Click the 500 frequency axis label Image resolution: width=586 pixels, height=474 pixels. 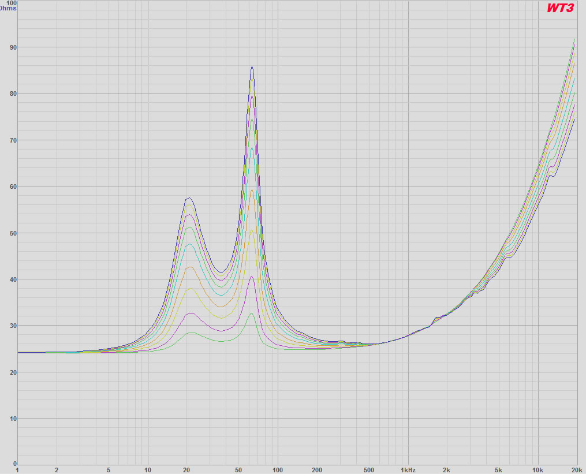point(368,470)
